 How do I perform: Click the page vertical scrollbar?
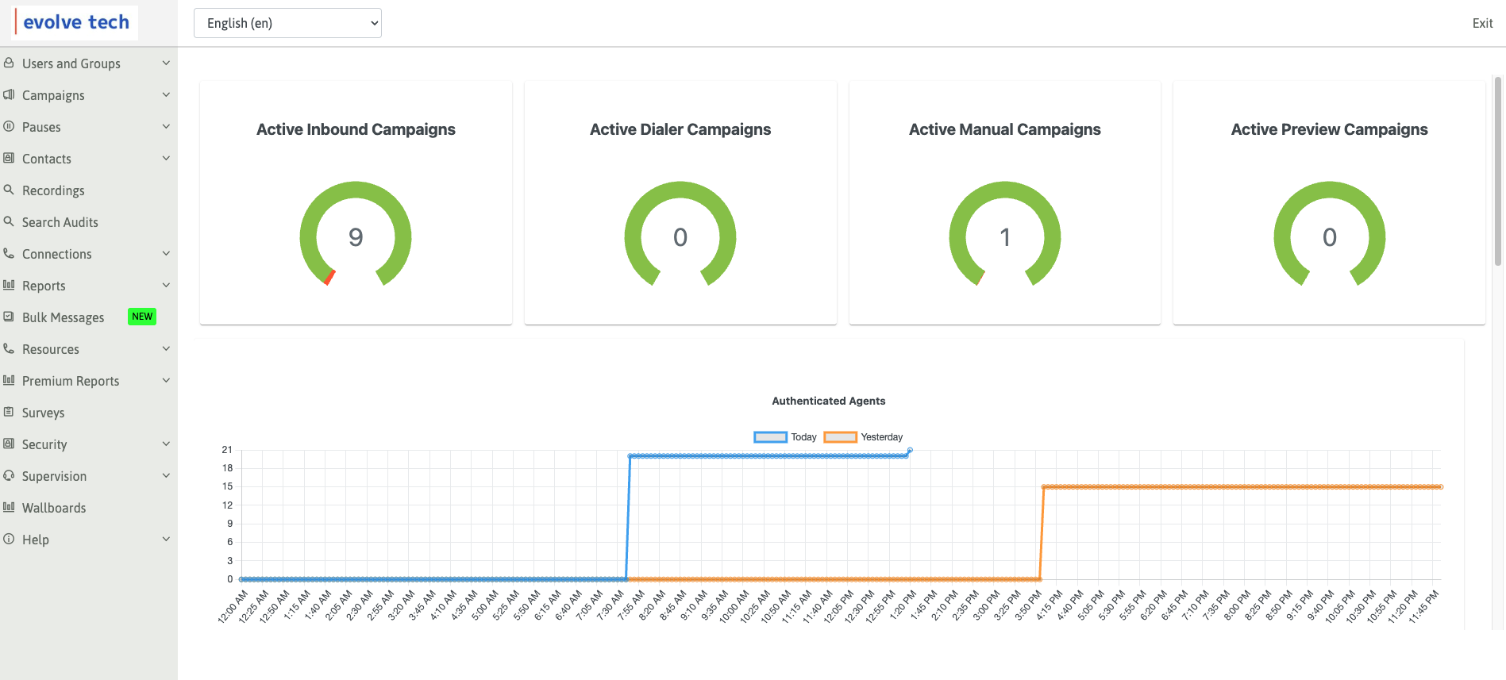tap(1498, 171)
